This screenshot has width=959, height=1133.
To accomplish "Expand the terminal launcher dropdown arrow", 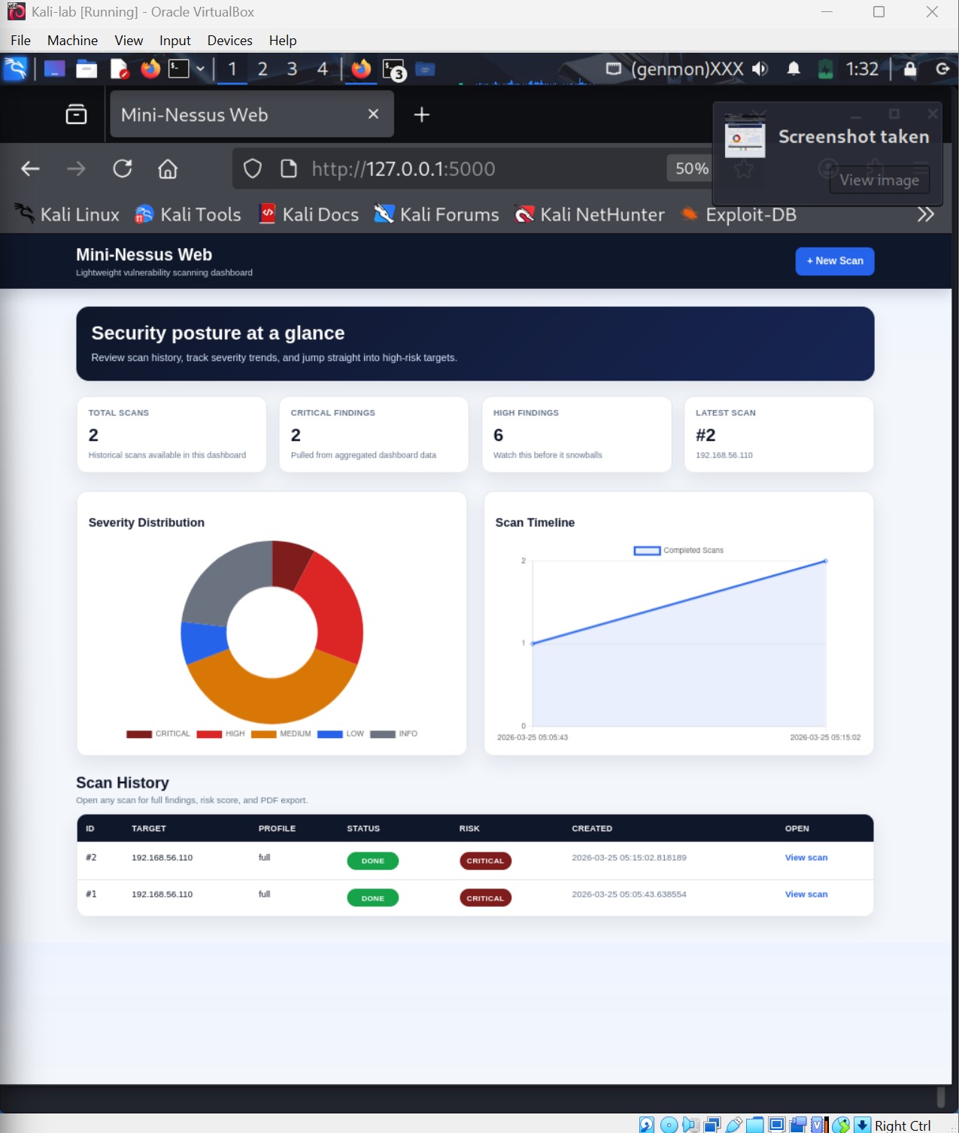I will 200,69.
